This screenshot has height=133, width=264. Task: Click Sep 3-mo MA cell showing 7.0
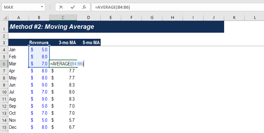click(x=63, y=106)
